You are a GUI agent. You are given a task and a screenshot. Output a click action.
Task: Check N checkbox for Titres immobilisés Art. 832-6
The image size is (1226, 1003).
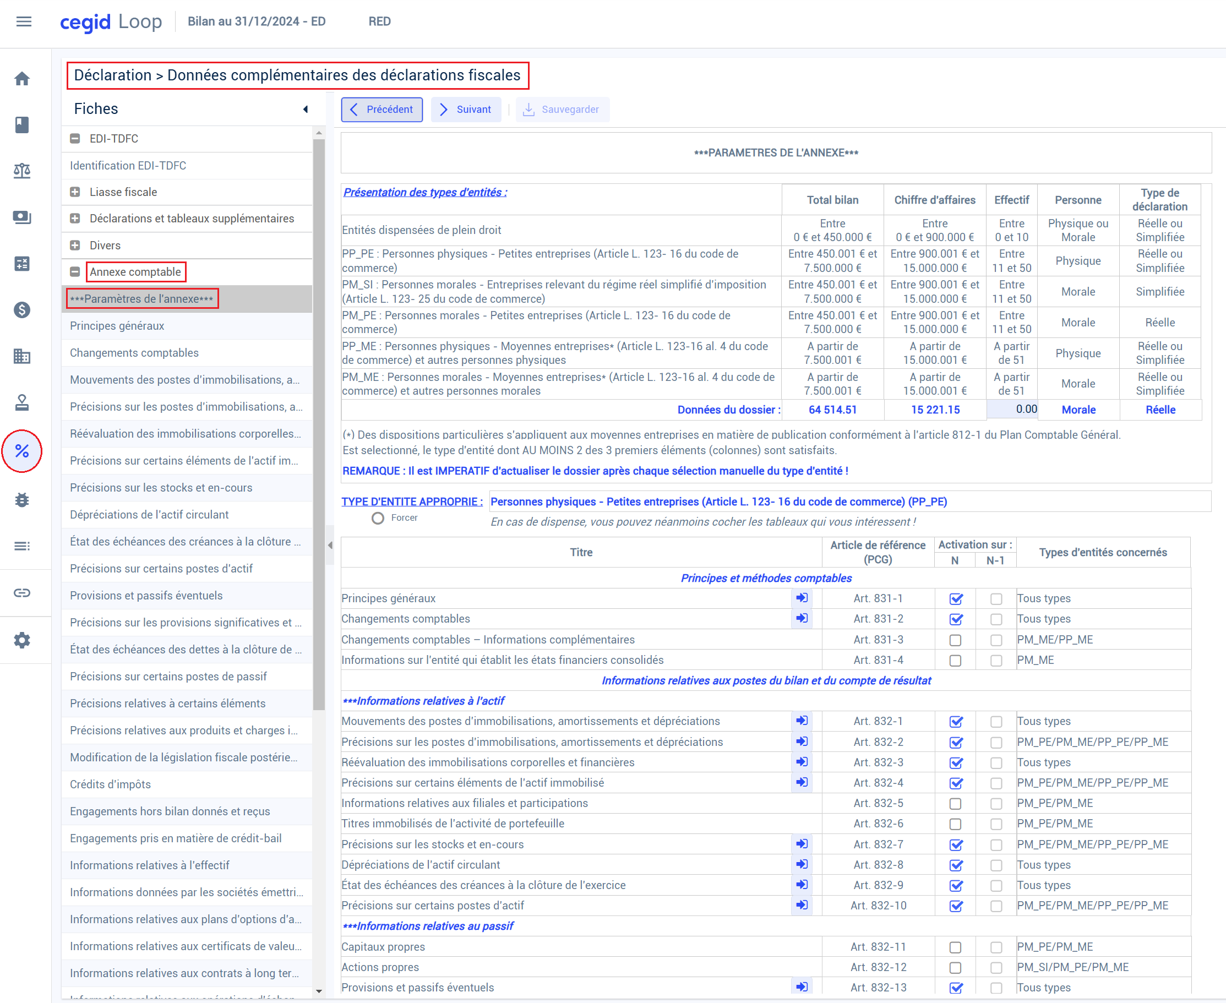pos(956,824)
